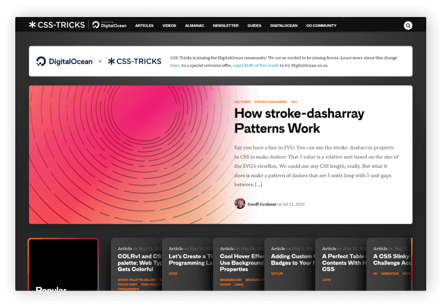Click 'enjoy $100 of free credit' link
The image size is (445, 308).
256,66
